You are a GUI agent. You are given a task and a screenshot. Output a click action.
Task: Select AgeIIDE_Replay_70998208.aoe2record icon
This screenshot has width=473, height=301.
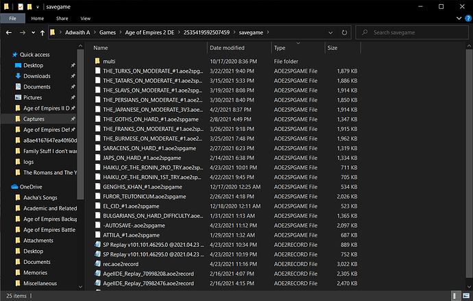click(97, 274)
